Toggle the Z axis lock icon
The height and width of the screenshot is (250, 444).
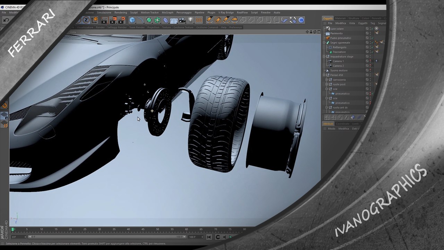click(86, 20)
